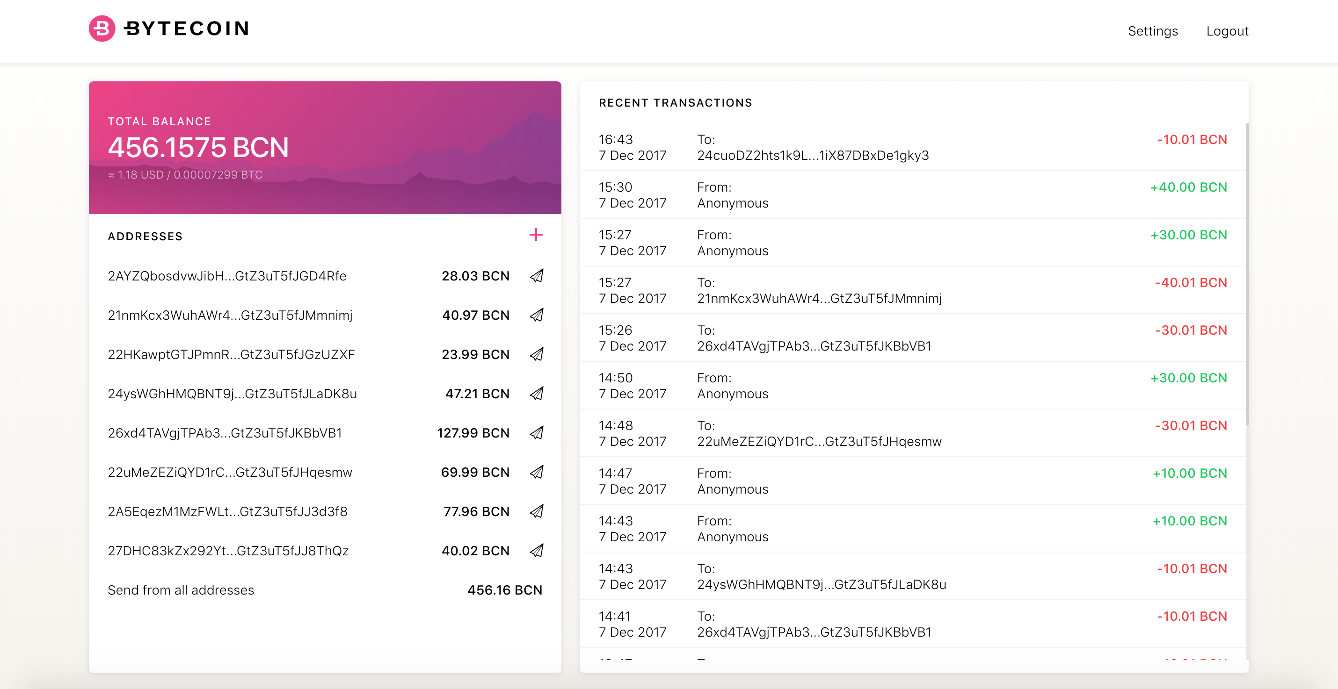Click Send from all addresses
Screen dimensions: 1338x689
pyautogui.click(x=181, y=590)
